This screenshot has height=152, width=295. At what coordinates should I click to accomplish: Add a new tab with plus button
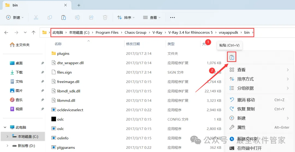79,5
